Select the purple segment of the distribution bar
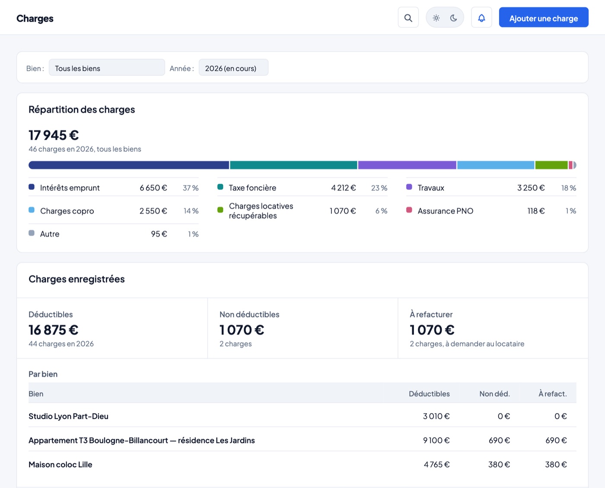The height and width of the screenshot is (488, 605). (407, 165)
